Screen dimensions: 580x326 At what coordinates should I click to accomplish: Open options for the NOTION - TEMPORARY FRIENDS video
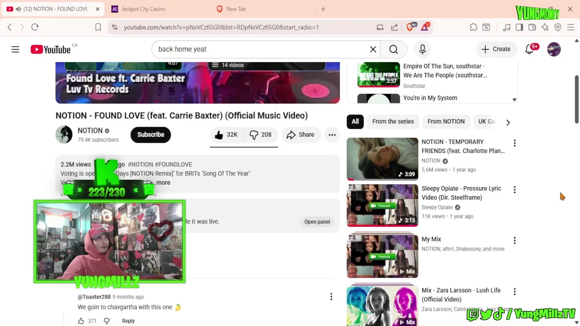pyautogui.click(x=514, y=143)
